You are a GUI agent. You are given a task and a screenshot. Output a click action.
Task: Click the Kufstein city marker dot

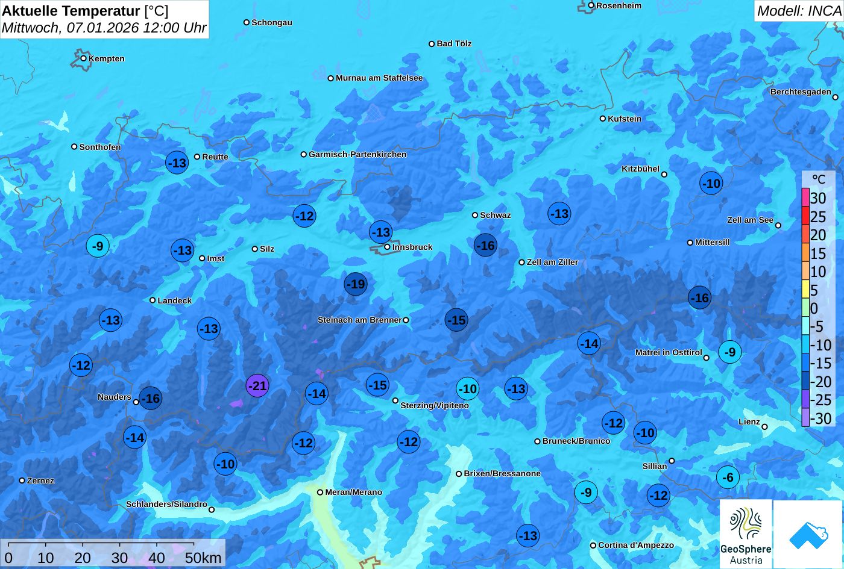603,119
